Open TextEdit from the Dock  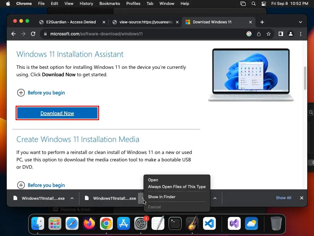[158, 223]
